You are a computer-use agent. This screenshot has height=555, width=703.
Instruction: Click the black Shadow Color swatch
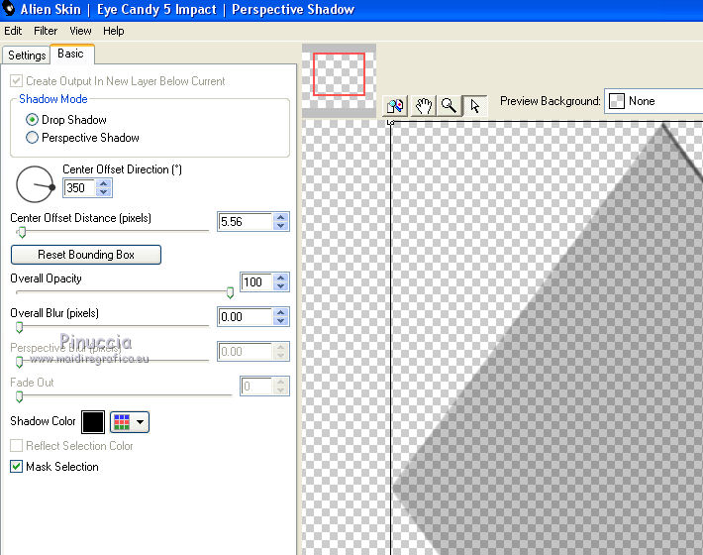(93, 422)
